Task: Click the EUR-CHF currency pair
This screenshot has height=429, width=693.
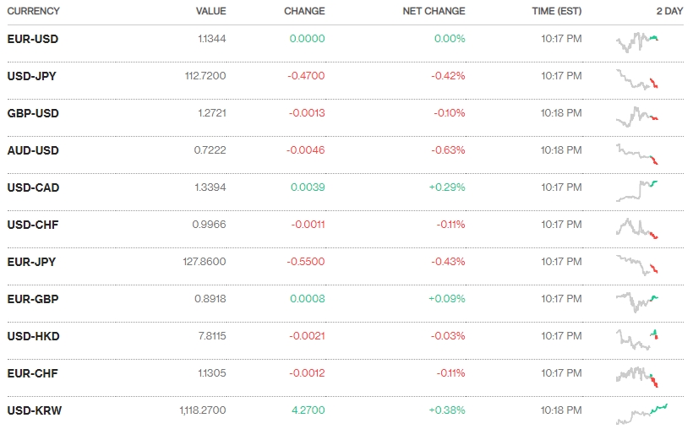Action: [32, 373]
